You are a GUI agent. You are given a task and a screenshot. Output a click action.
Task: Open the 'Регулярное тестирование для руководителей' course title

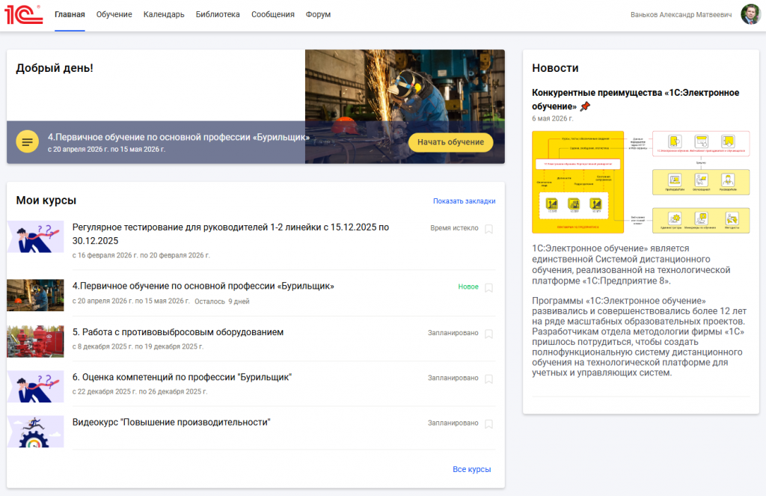tap(230, 234)
